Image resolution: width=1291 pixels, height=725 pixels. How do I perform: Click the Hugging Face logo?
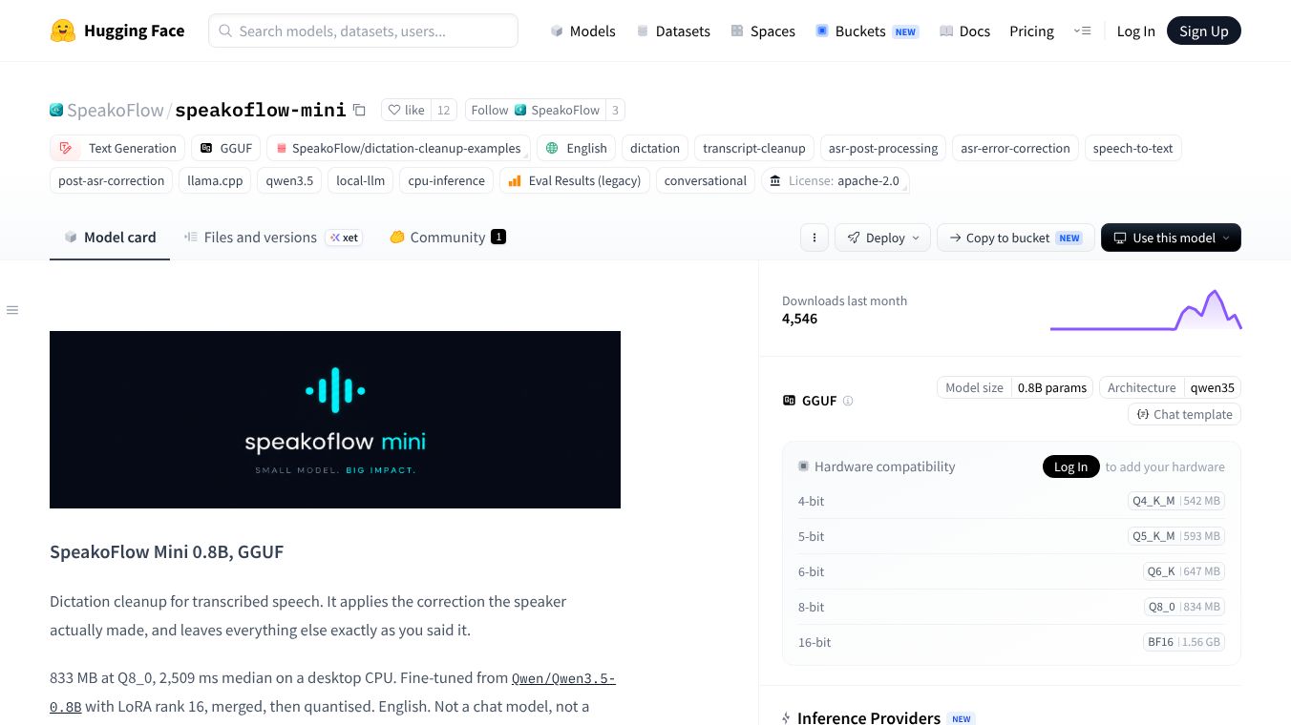[x=117, y=31]
